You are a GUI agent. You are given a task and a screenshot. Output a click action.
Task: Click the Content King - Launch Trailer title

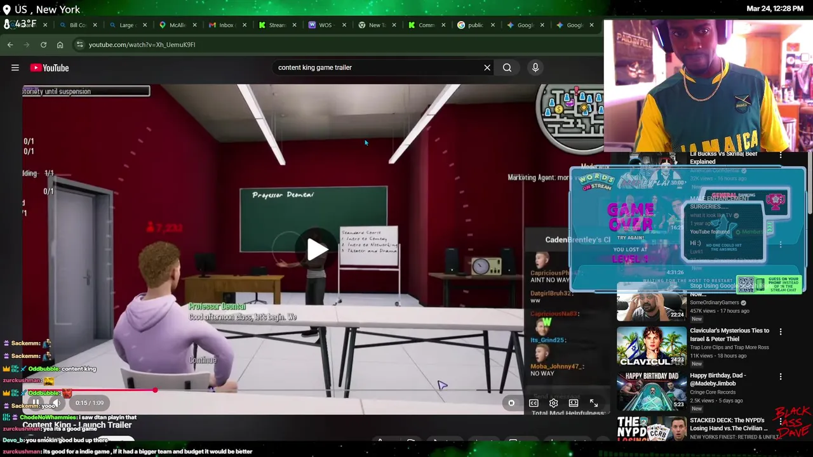[x=77, y=425]
